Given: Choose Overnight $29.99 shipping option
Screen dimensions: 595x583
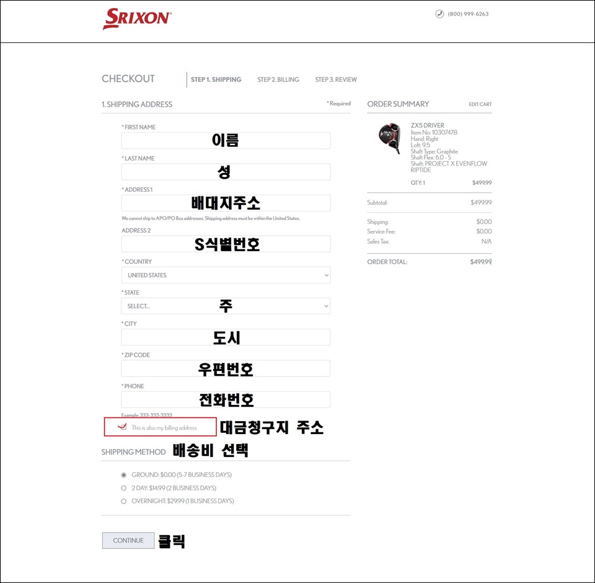Looking at the screenshot, I should 124,501.
